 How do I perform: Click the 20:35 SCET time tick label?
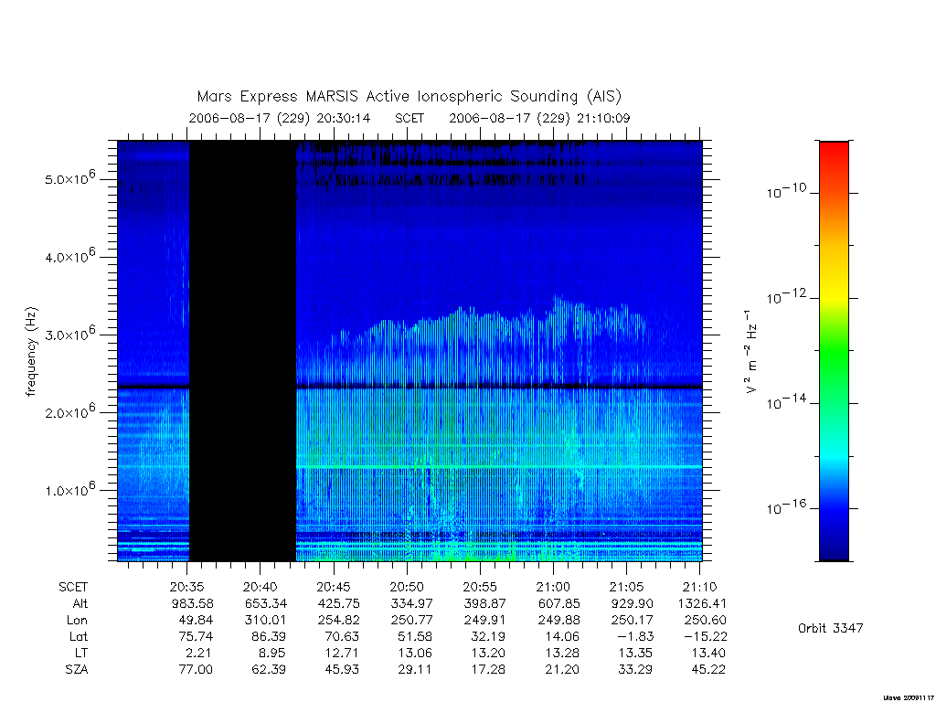pyautogui.click(x=187, y=587)
